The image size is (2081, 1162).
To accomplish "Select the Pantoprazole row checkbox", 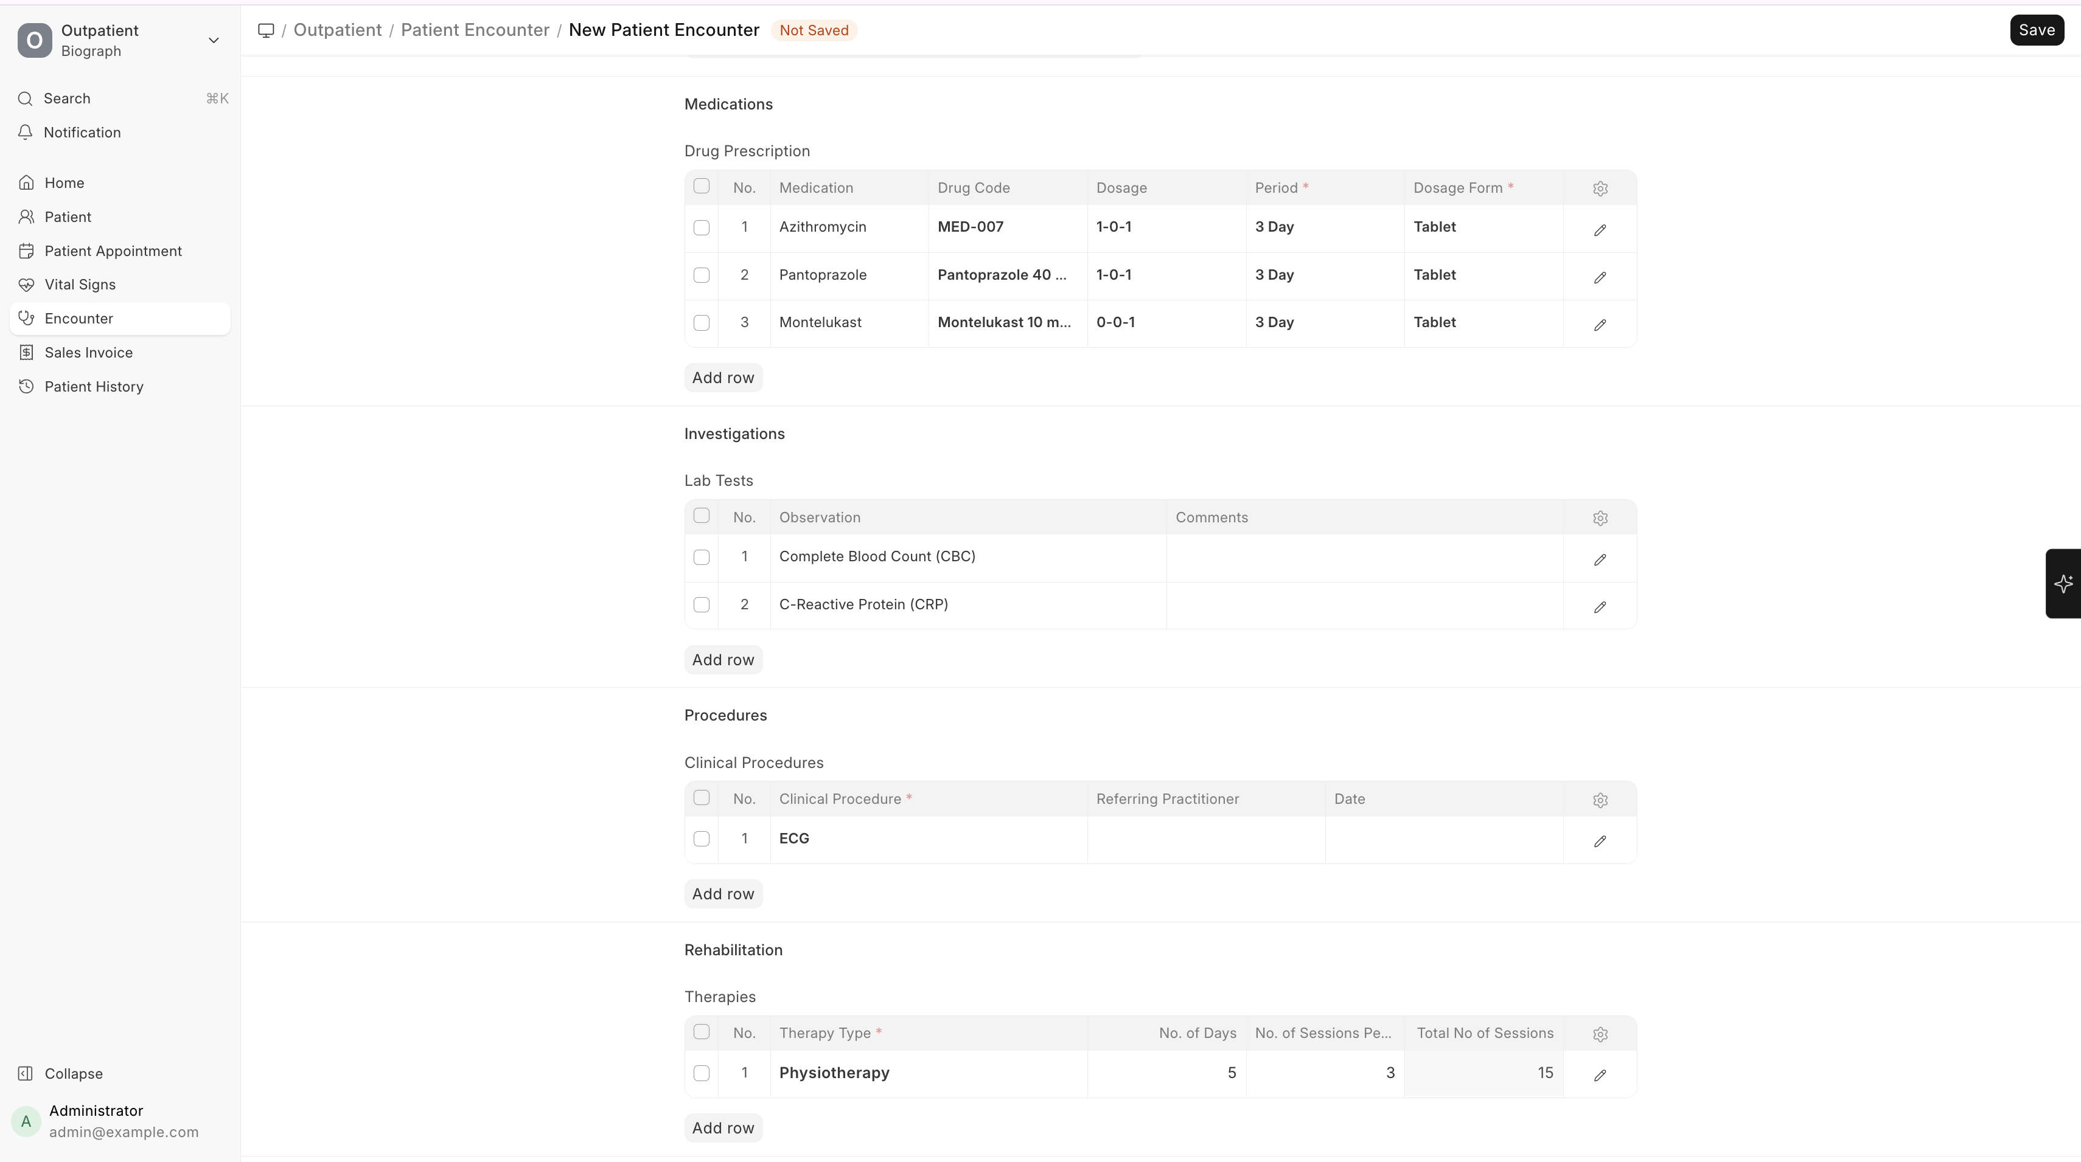I will 701,275.
